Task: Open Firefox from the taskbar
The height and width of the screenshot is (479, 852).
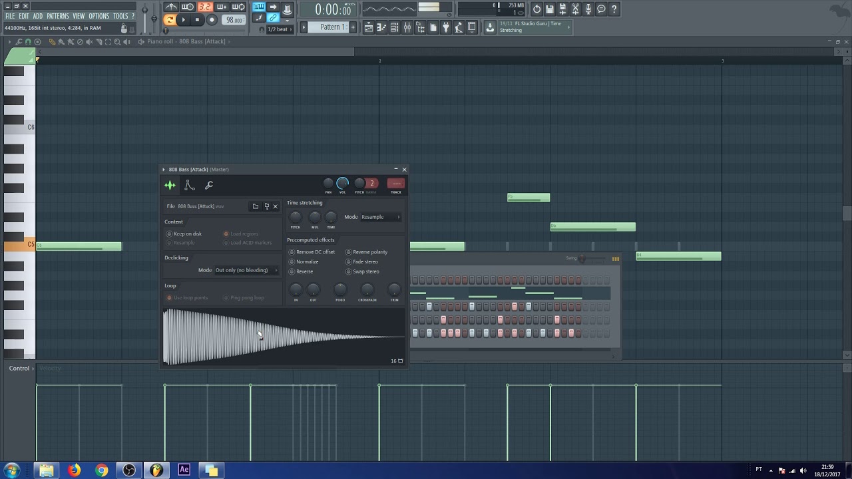Action: pos(74,470)
